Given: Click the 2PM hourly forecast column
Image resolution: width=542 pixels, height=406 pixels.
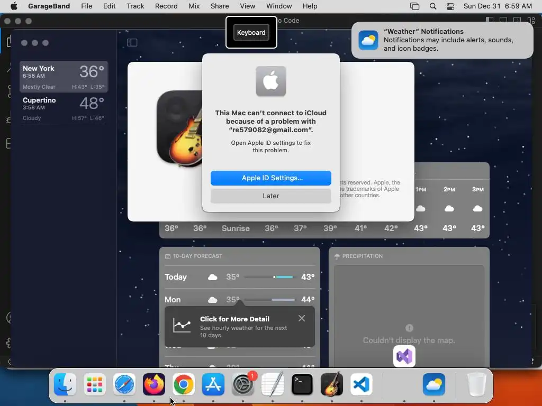Looking at the screenshot, I should click(x=449, y=209).
